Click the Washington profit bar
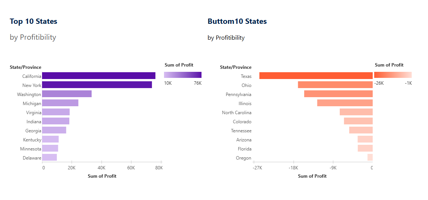Image resolution: width=428 pixels, height=200 pixels. [x=67, y=94]
